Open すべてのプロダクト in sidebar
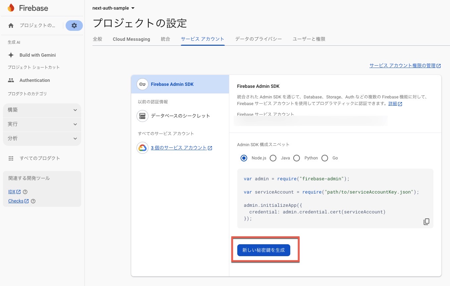Screen dimensions: 450x286 tap(40, 158)
